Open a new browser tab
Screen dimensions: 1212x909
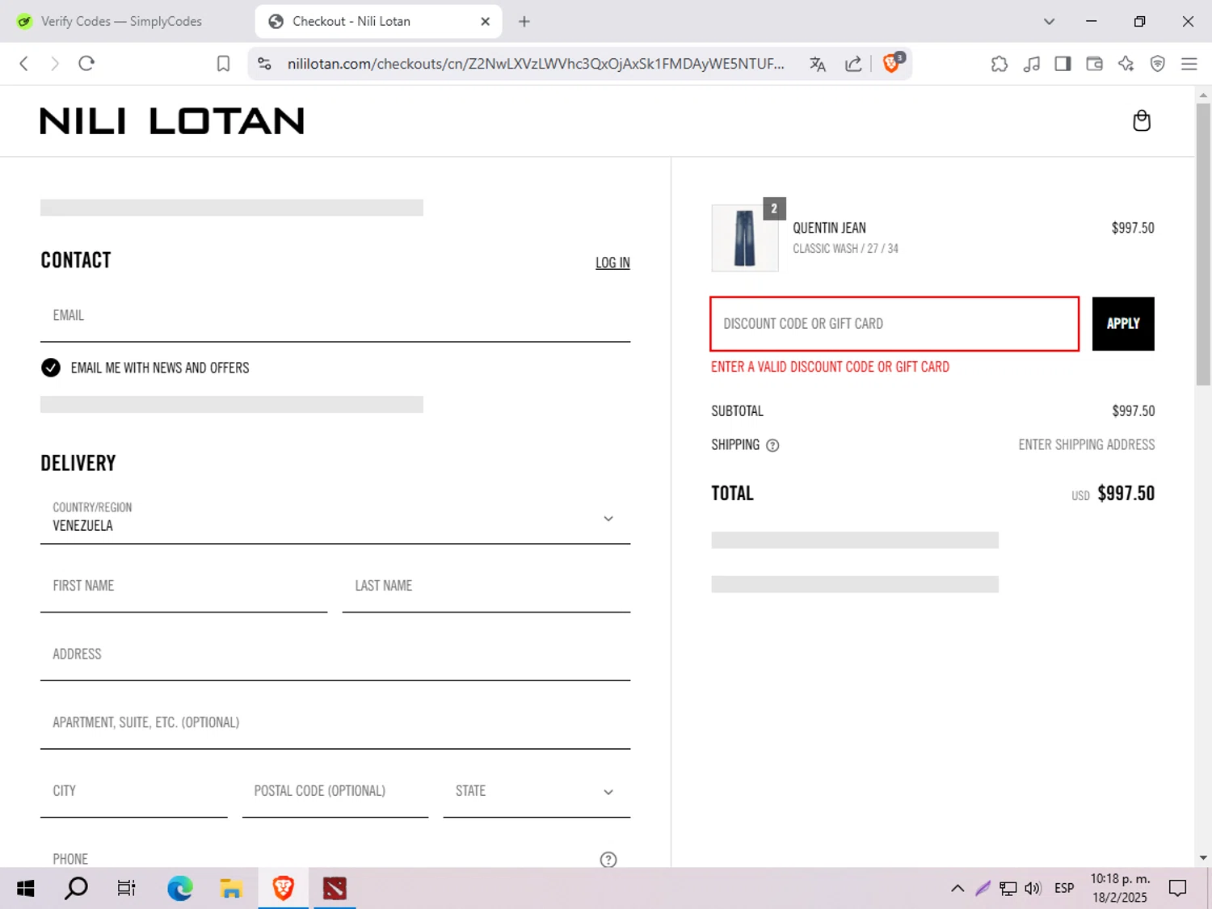click(x=524, y=22)
